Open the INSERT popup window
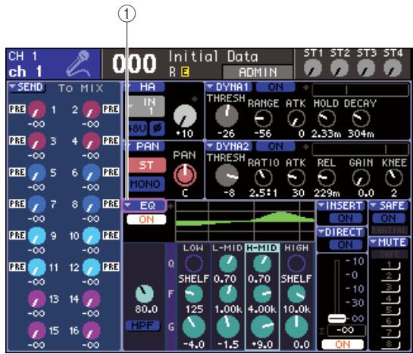The image size is (413, 354). coord(341,206)
